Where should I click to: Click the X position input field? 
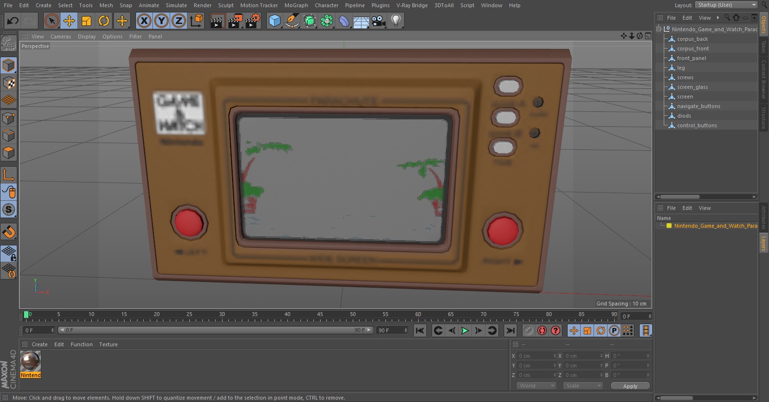[537, 356]
